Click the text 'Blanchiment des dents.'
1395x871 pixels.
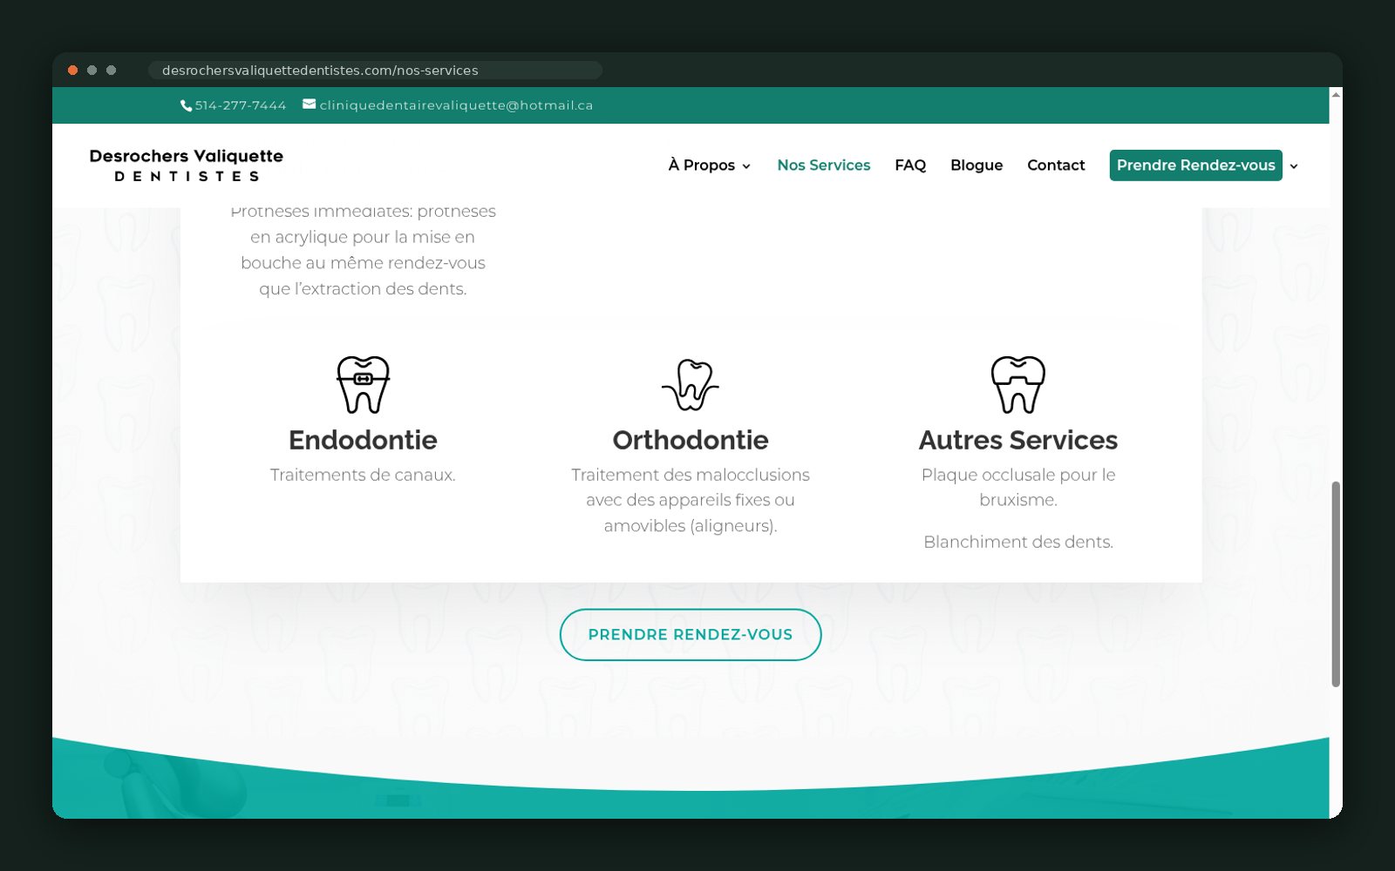[1018, 542]
